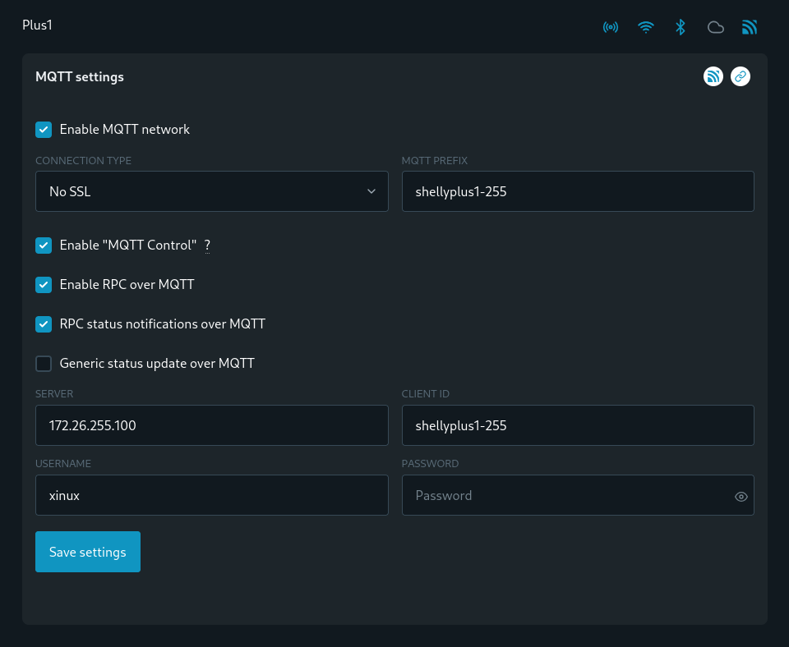The image size is (789, 647).
Task: Enable Generic status update over MQTT
Action: tap(44, 364)
